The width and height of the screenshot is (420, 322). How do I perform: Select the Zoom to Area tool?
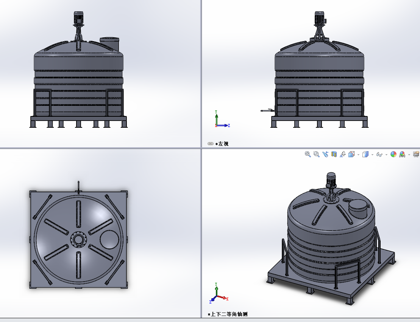point(317,154)
